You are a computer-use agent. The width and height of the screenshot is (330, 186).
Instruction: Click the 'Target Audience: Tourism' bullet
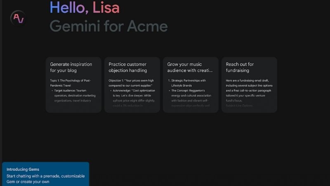point(75,95)
